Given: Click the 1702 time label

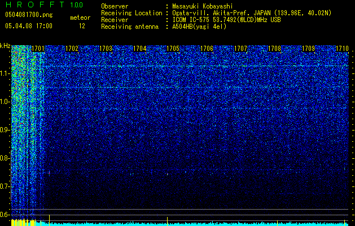Looking at the screenshot, I should tap(72, 49).
